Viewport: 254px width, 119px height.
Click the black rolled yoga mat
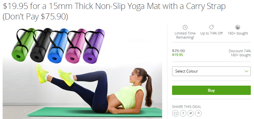click(41, 45)
